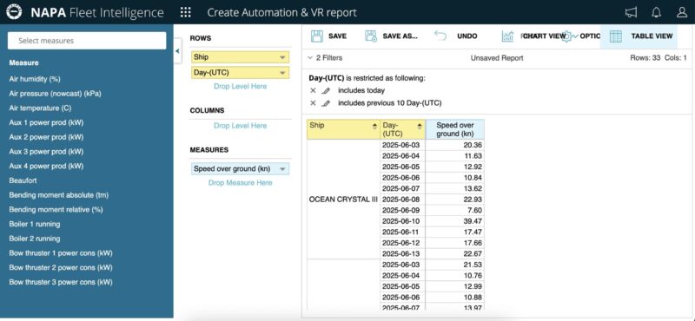Open the Ship row level dropdown
The height and width of the screenshot is (321, 695).
[x=282, y=57]
